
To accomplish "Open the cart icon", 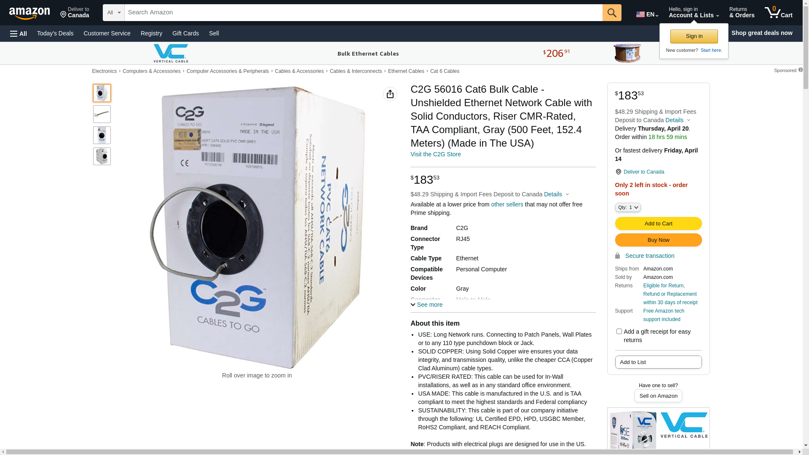I will 779,13.
